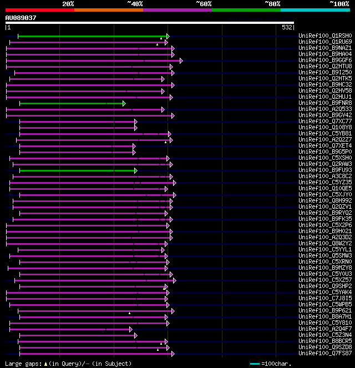
Task: Click the UniRef100_Q8W2Y2 label
Action: [x=325, y=243]
